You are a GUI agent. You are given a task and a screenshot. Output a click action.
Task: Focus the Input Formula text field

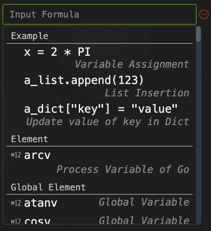100,14
